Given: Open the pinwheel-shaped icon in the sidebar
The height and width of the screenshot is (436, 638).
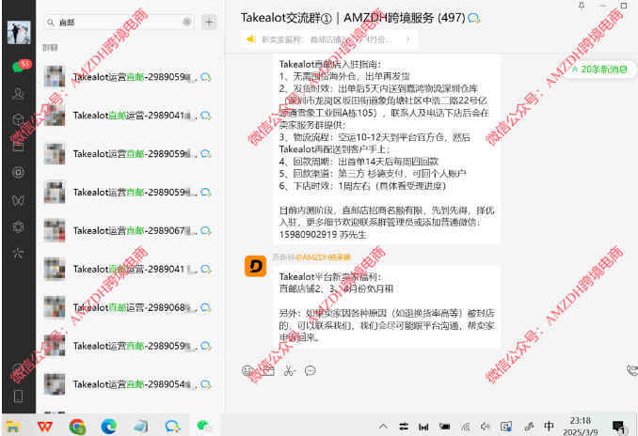Looking at the screenshot, I should (x=18, y=253).
